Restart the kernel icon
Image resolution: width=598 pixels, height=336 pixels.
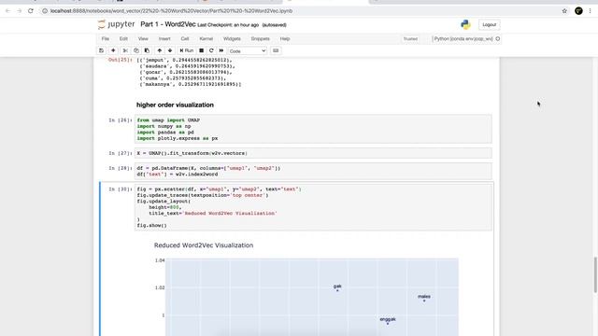(x=211, y=50)
